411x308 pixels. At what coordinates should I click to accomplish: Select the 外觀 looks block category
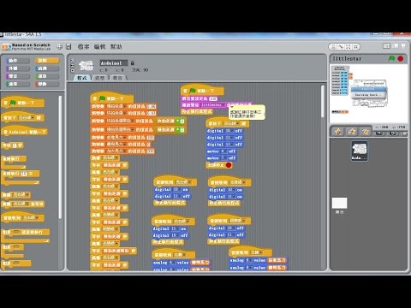point(18,68)
